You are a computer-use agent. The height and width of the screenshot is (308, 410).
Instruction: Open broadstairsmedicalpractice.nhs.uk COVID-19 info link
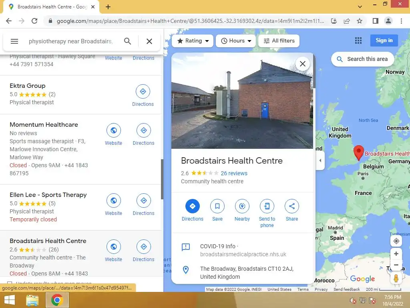[243, 254]
